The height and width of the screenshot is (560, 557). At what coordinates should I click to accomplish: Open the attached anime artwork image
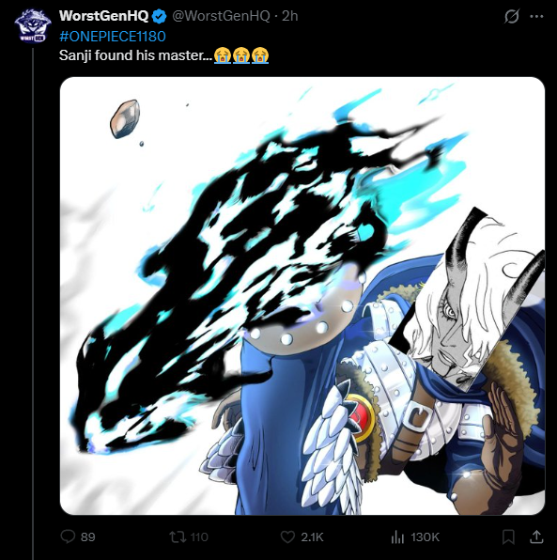click(x=302, y=296)
